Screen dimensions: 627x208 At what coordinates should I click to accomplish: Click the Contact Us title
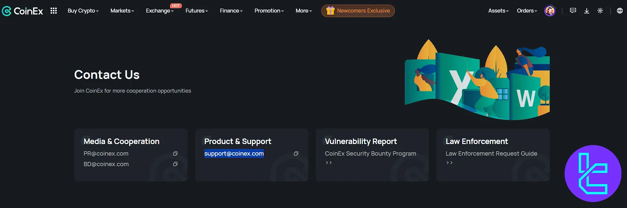pyautogui.click(x=107, y=75)
